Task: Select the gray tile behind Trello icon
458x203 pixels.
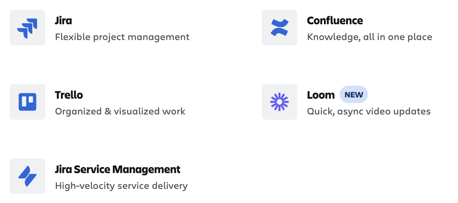Action: click(x=27, y=102)
